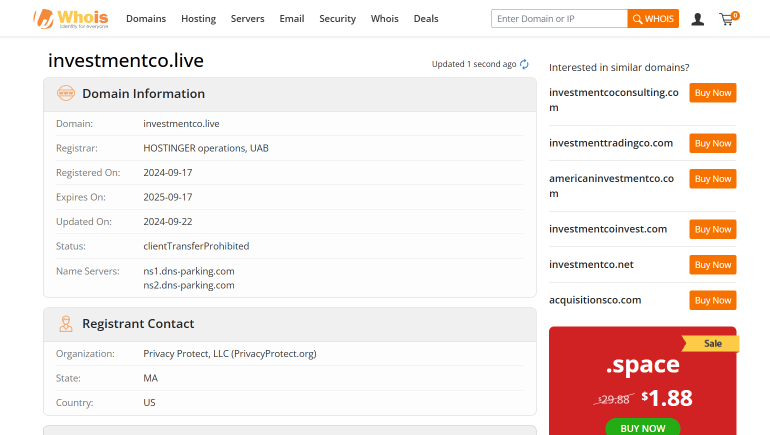Open investmentcoconsulting.com domain link
770x435 pixels.
(613, 99)
